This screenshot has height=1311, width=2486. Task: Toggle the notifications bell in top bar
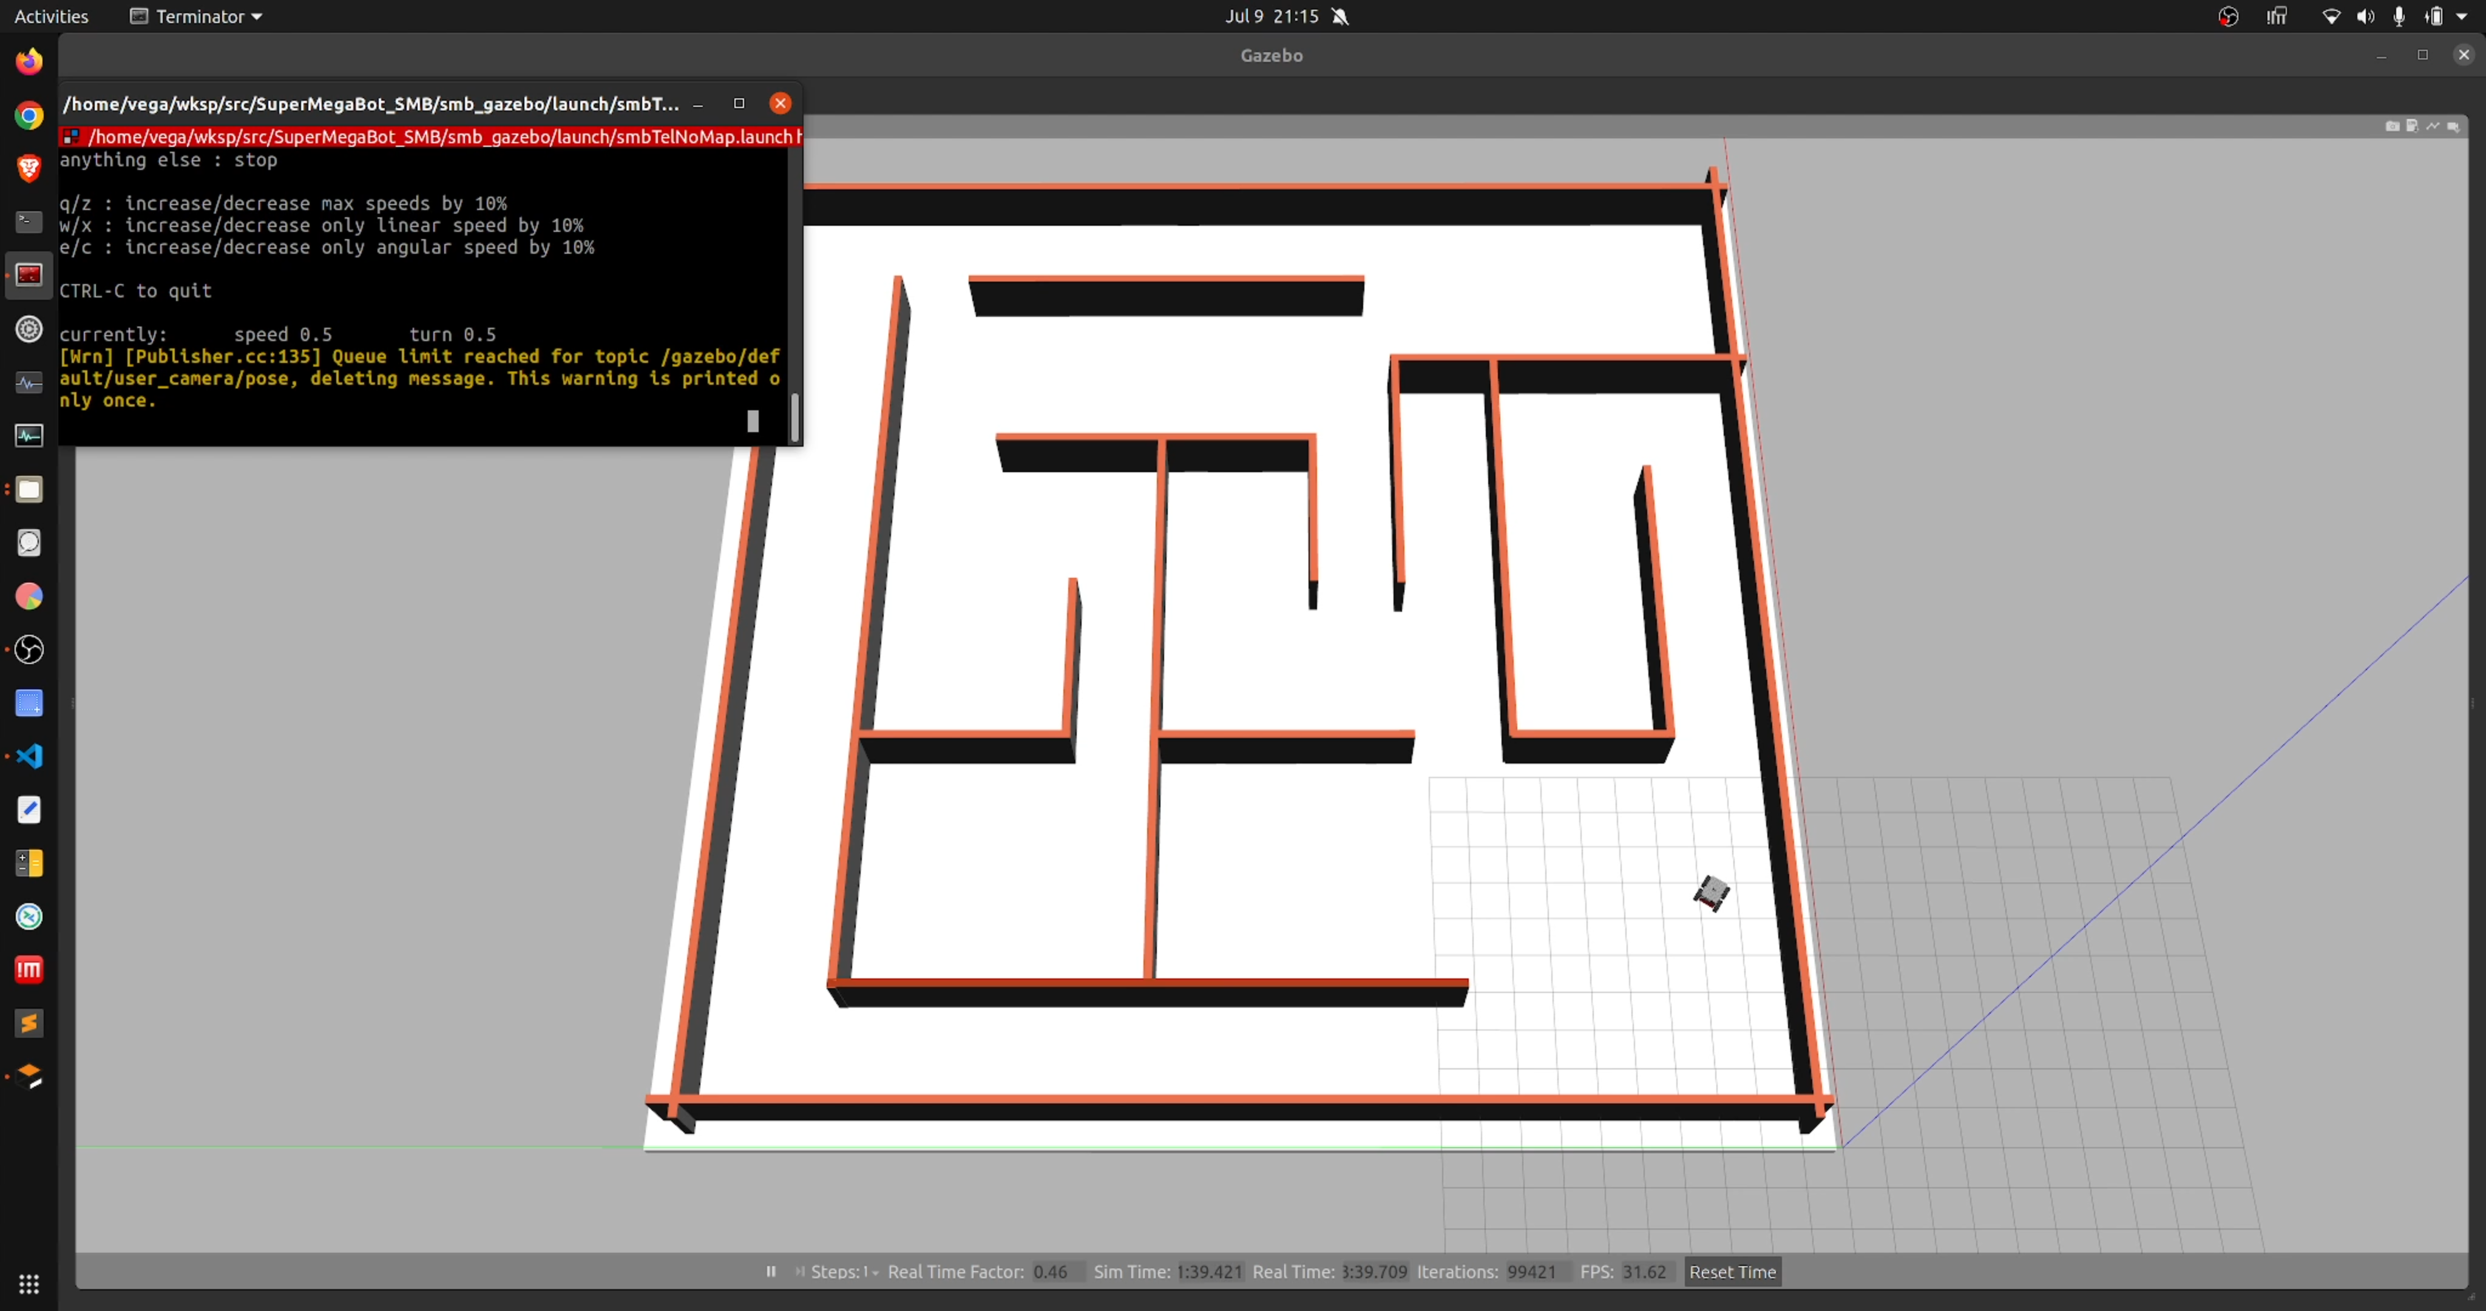click(x=1340, y=16)
